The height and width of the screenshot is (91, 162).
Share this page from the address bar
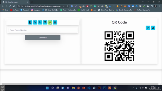pos(64,6)
